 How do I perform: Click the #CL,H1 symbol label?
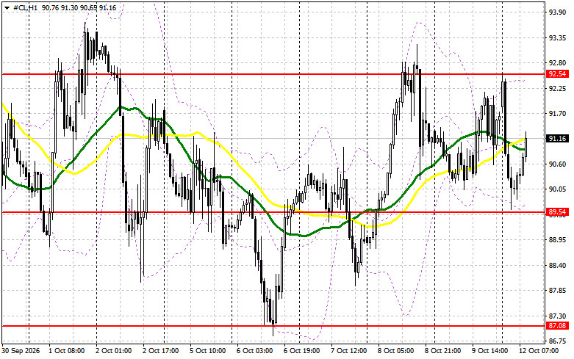click(x=25, y=7)
